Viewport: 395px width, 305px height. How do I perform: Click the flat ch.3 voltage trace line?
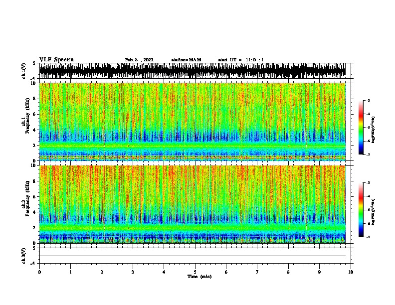pos(193,256)
